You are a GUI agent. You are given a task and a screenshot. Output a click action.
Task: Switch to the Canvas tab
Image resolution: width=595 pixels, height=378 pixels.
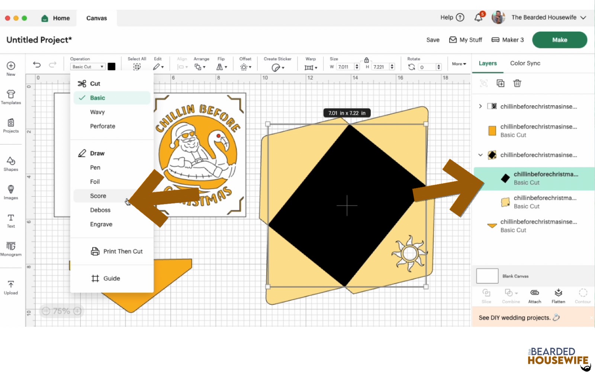click(97, 18)
